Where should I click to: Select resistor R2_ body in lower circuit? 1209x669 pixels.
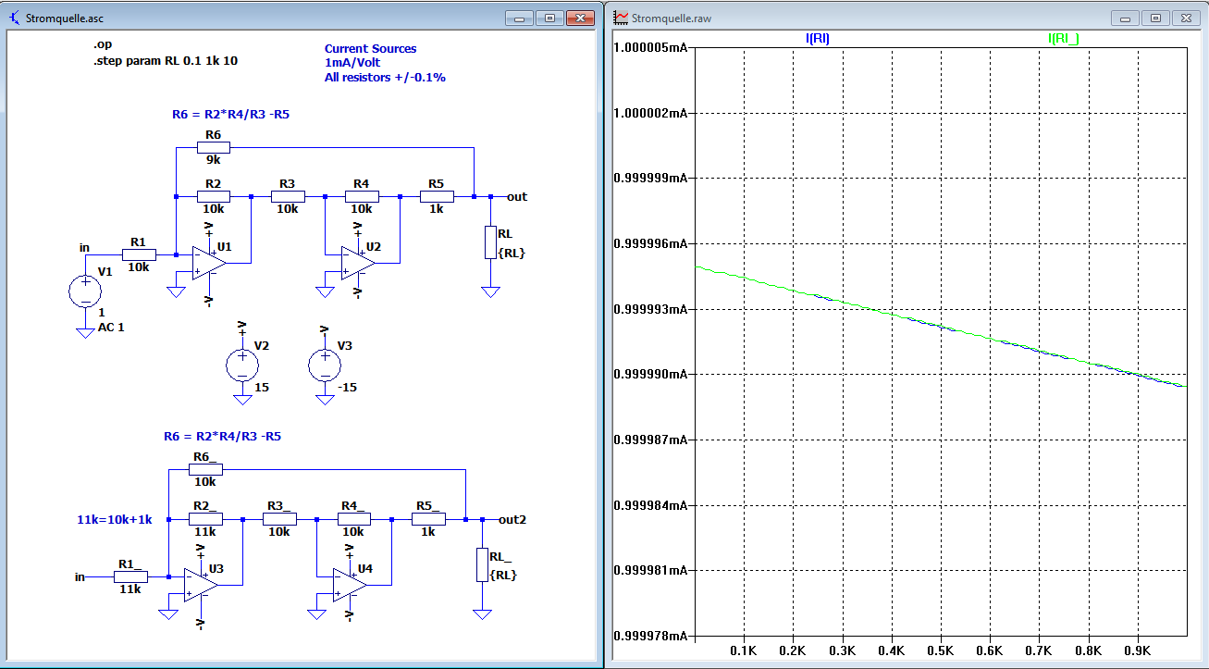(205, 519)
